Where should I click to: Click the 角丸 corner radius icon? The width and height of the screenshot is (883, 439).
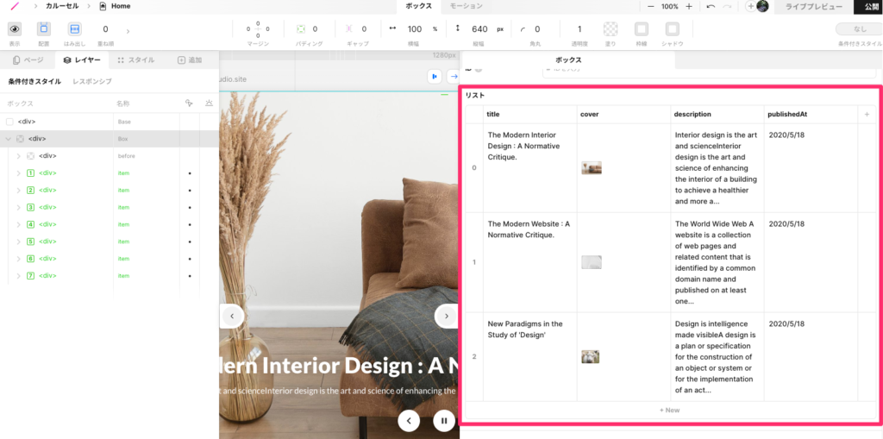pyautogui.click(x=523, y=30)
